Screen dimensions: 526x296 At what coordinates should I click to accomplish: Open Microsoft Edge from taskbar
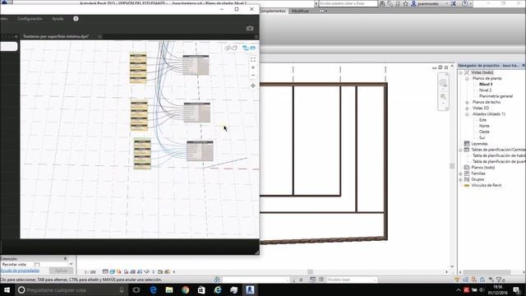(154, 290)
